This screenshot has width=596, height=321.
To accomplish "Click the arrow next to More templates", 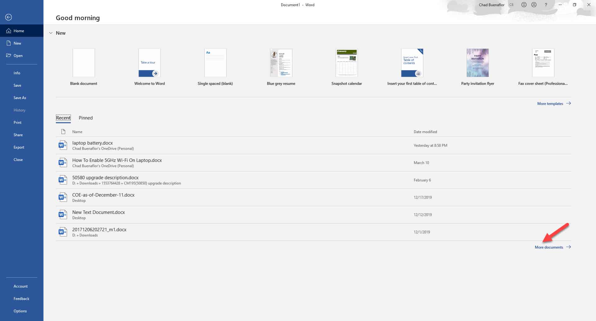I will click(x=568, y=103).
